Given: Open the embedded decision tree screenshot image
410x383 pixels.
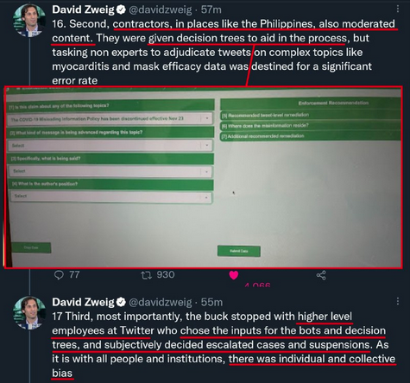Looking at the screenshot, I should coord(203,177).
